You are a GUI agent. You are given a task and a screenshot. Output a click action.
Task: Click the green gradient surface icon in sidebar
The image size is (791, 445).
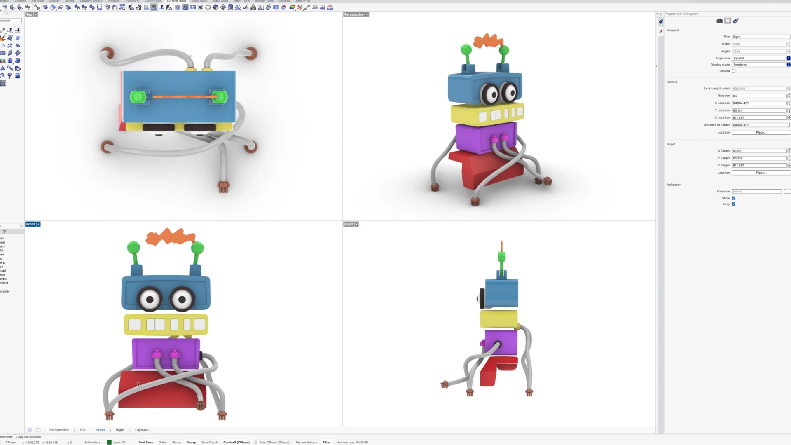tap(2, 61)
